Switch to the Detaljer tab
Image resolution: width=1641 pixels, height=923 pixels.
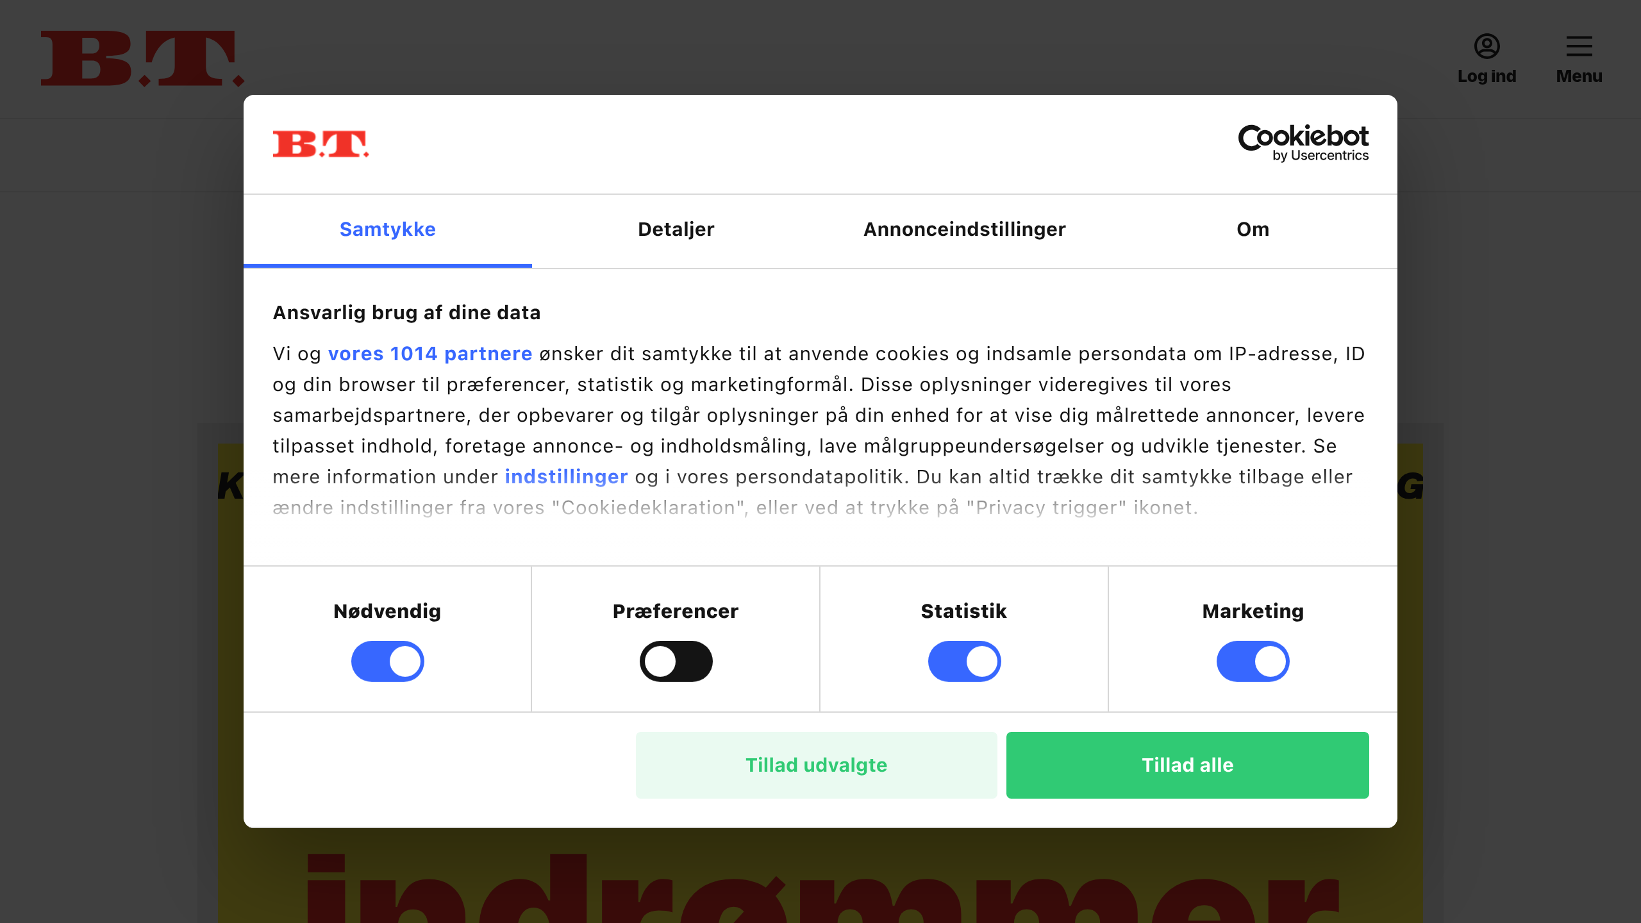point(676,229)
